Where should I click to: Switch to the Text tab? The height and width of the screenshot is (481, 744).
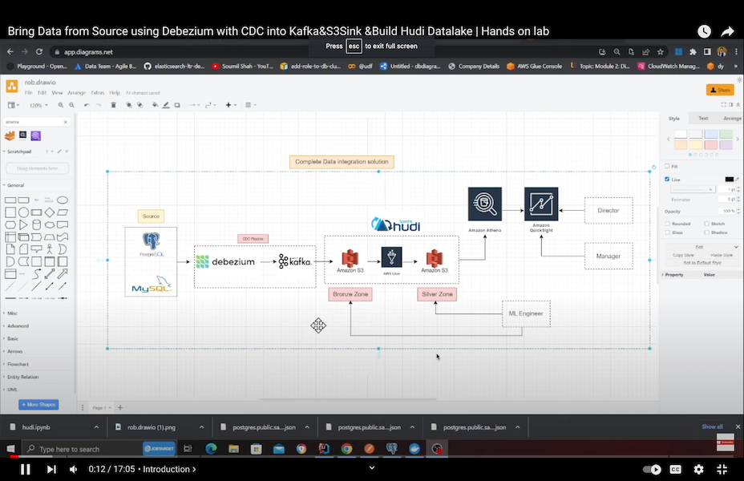pos(703,119)
